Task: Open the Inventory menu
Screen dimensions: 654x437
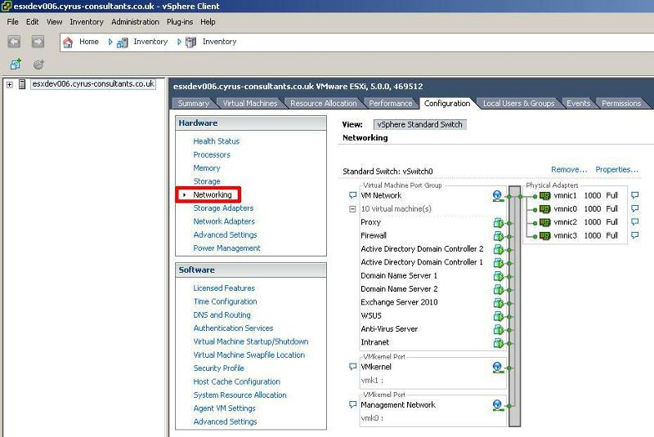Action: (x=87, y=22)
